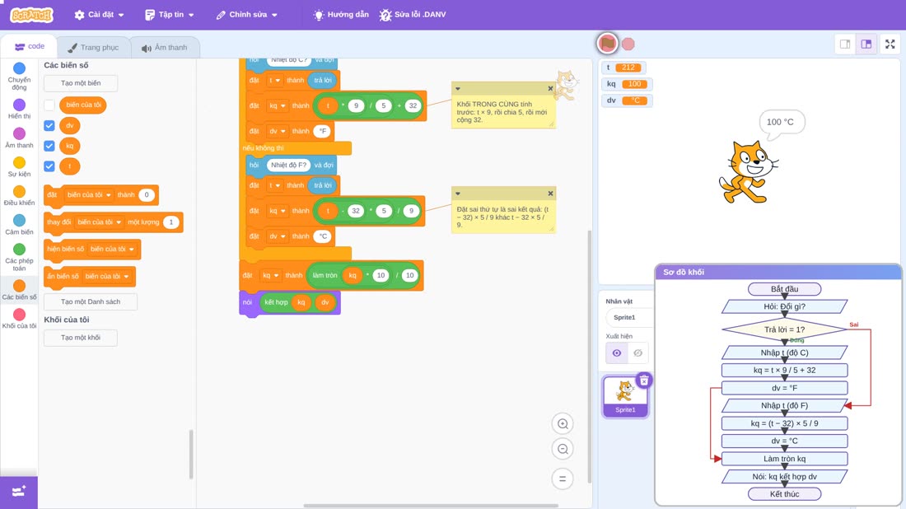Open variable dropdown in 'thay đổi' block
Viewport: 906px width, 509px height.
(x=100, y=222)
